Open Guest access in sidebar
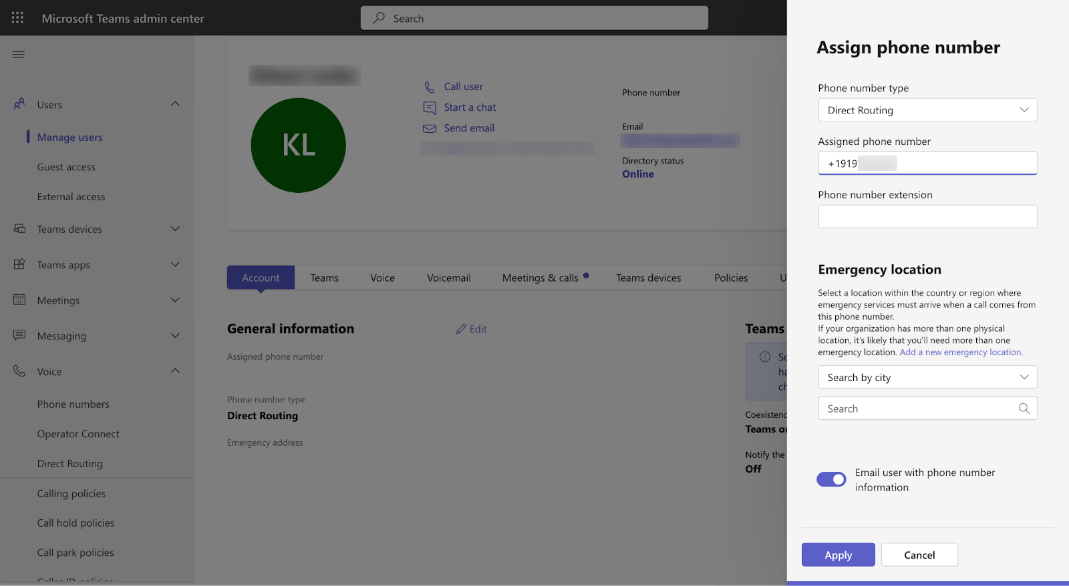 (x=66, y=167)
